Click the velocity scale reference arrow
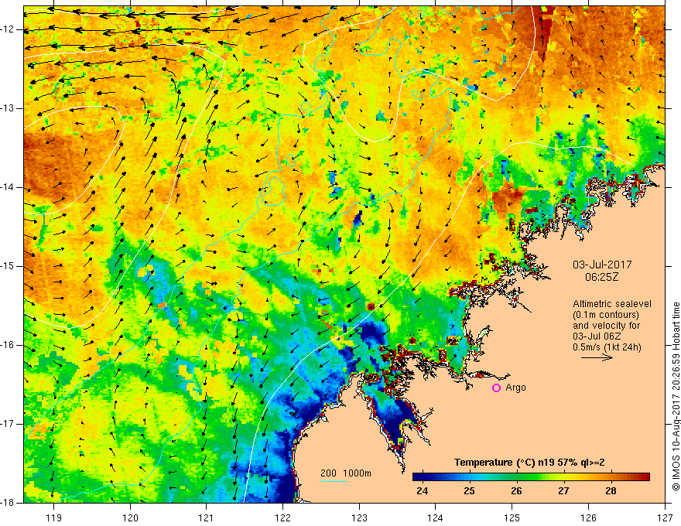Screen dimensions: 681x526 click(597, 358)
